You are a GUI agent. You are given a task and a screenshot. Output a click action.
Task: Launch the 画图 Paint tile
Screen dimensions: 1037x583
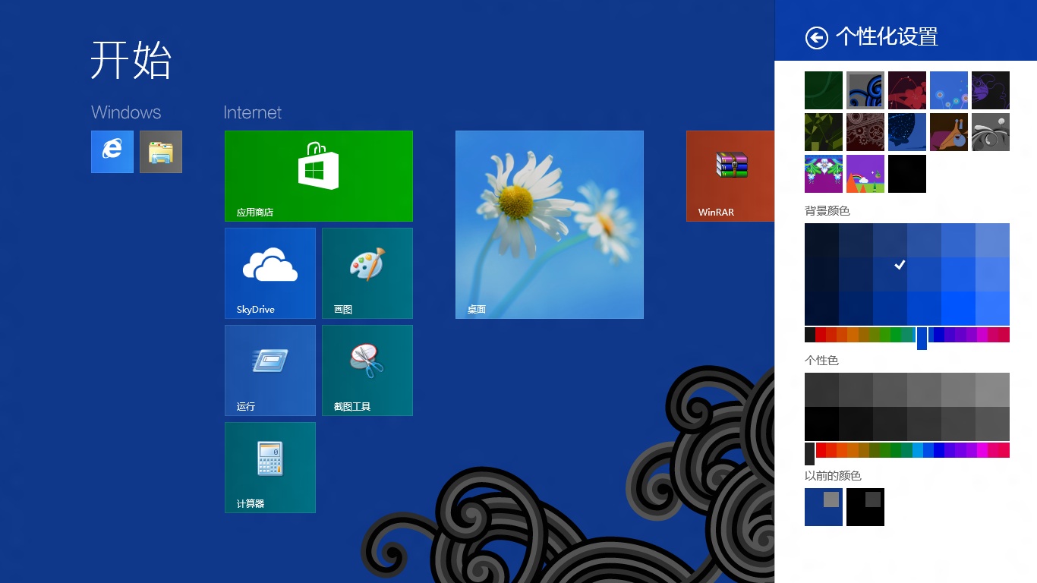(367, 273)
